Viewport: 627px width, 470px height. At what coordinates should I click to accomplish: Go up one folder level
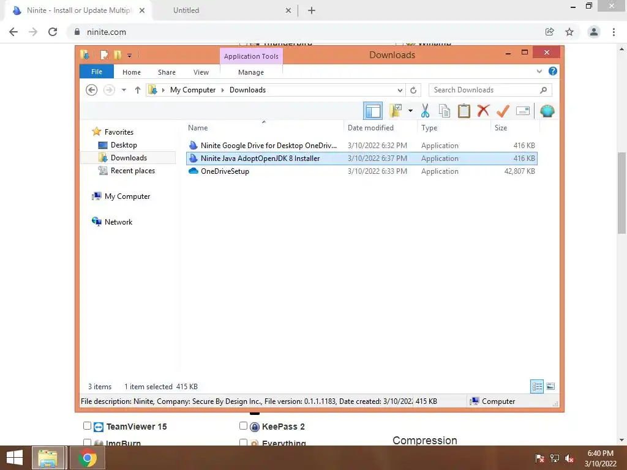pyautogui.click(x=138, y=90)
